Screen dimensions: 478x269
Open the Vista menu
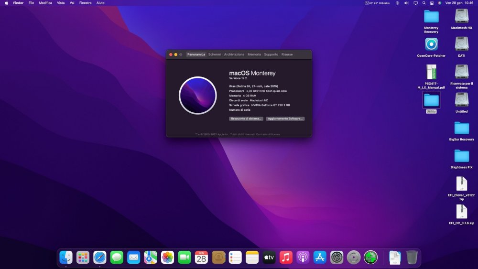61,3
